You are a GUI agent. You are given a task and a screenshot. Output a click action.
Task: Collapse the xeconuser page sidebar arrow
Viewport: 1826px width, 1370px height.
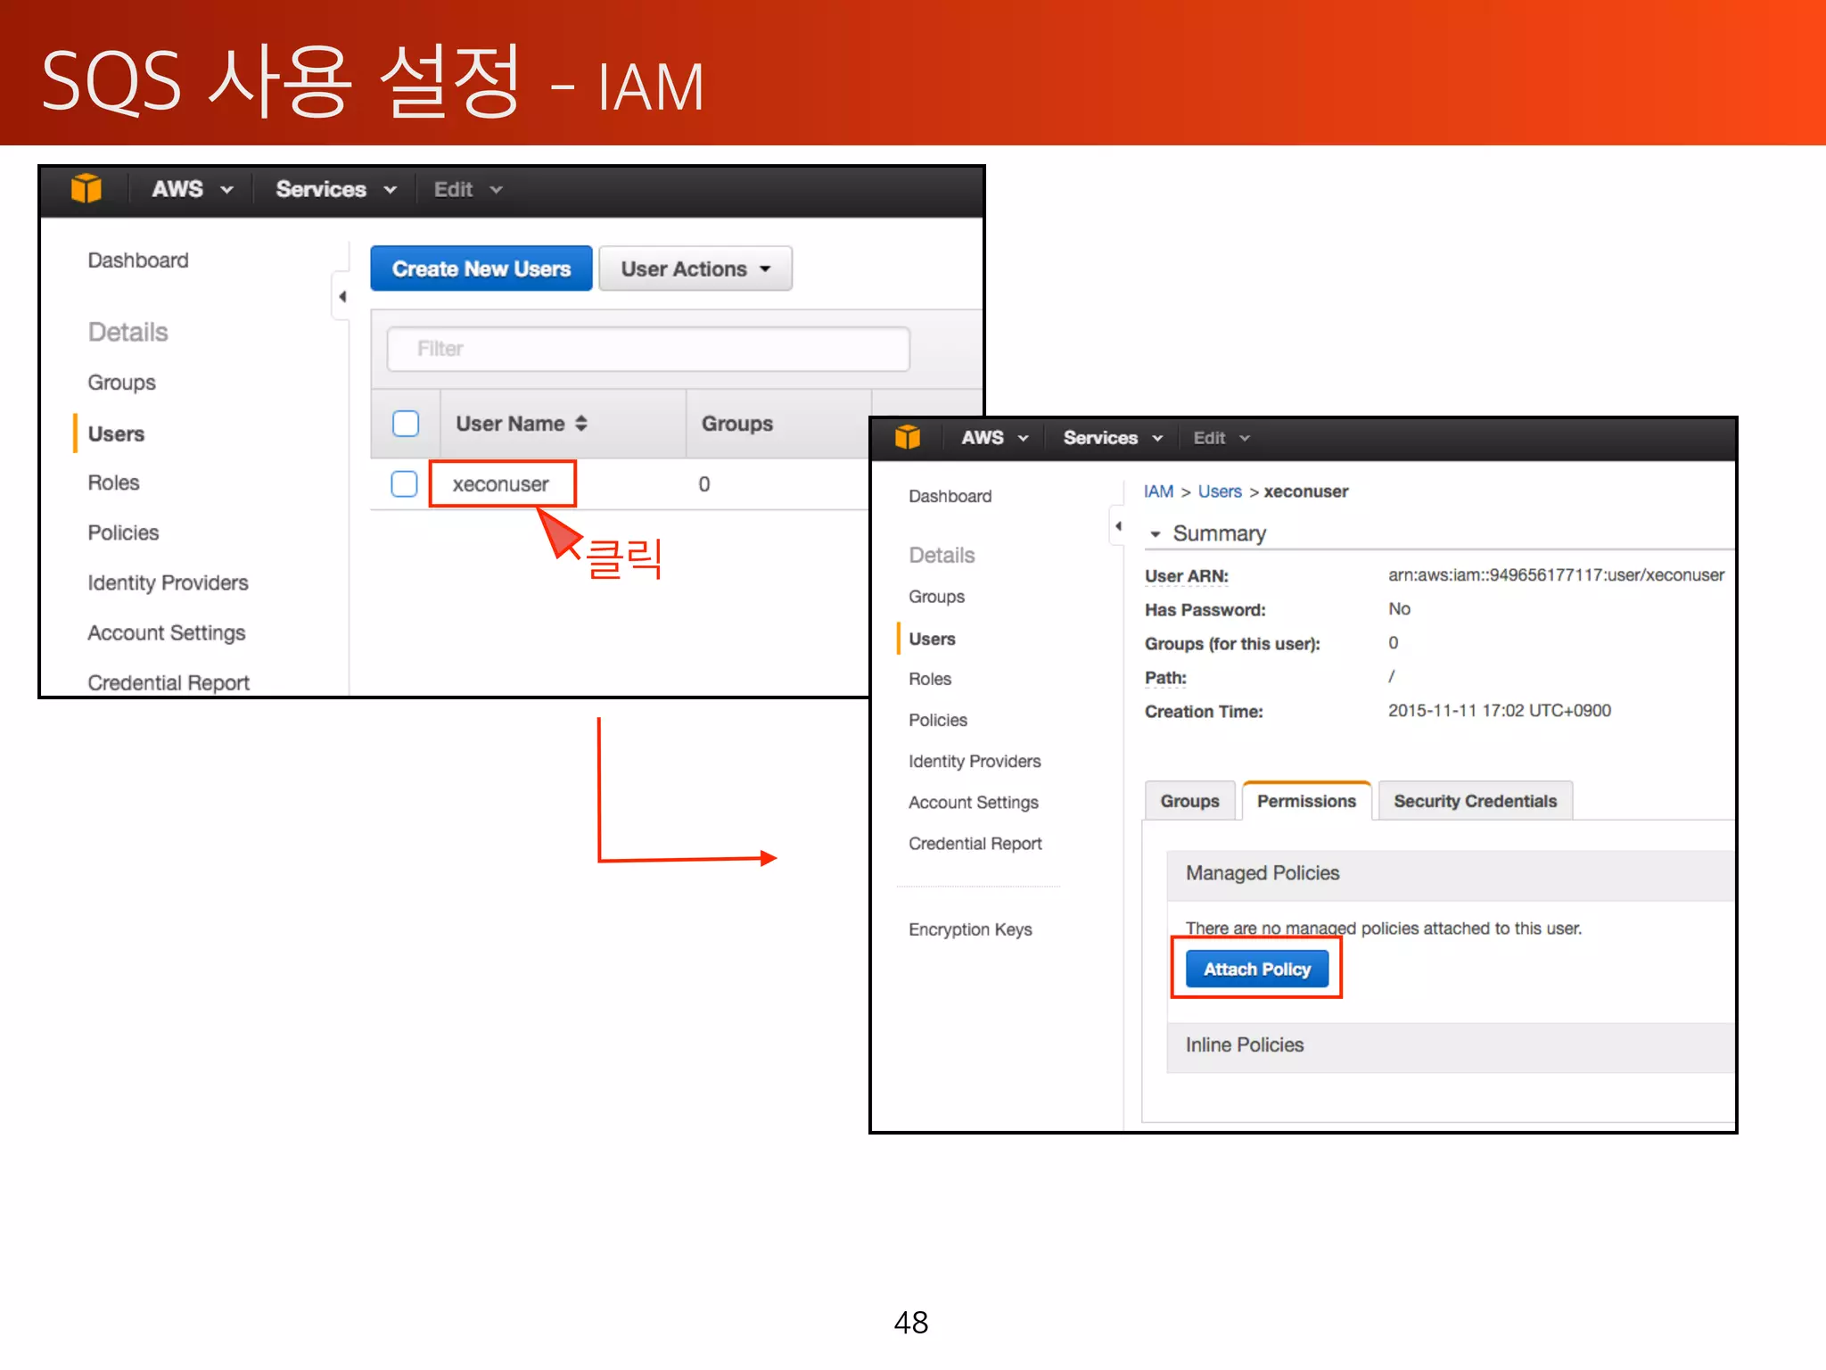tap(1118, 526)
